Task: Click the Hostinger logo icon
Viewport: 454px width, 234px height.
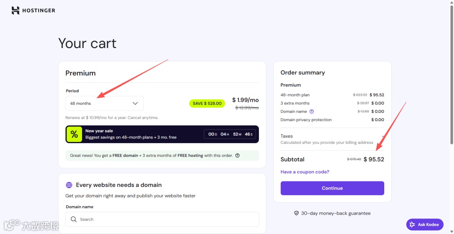Action: (16, 11)
